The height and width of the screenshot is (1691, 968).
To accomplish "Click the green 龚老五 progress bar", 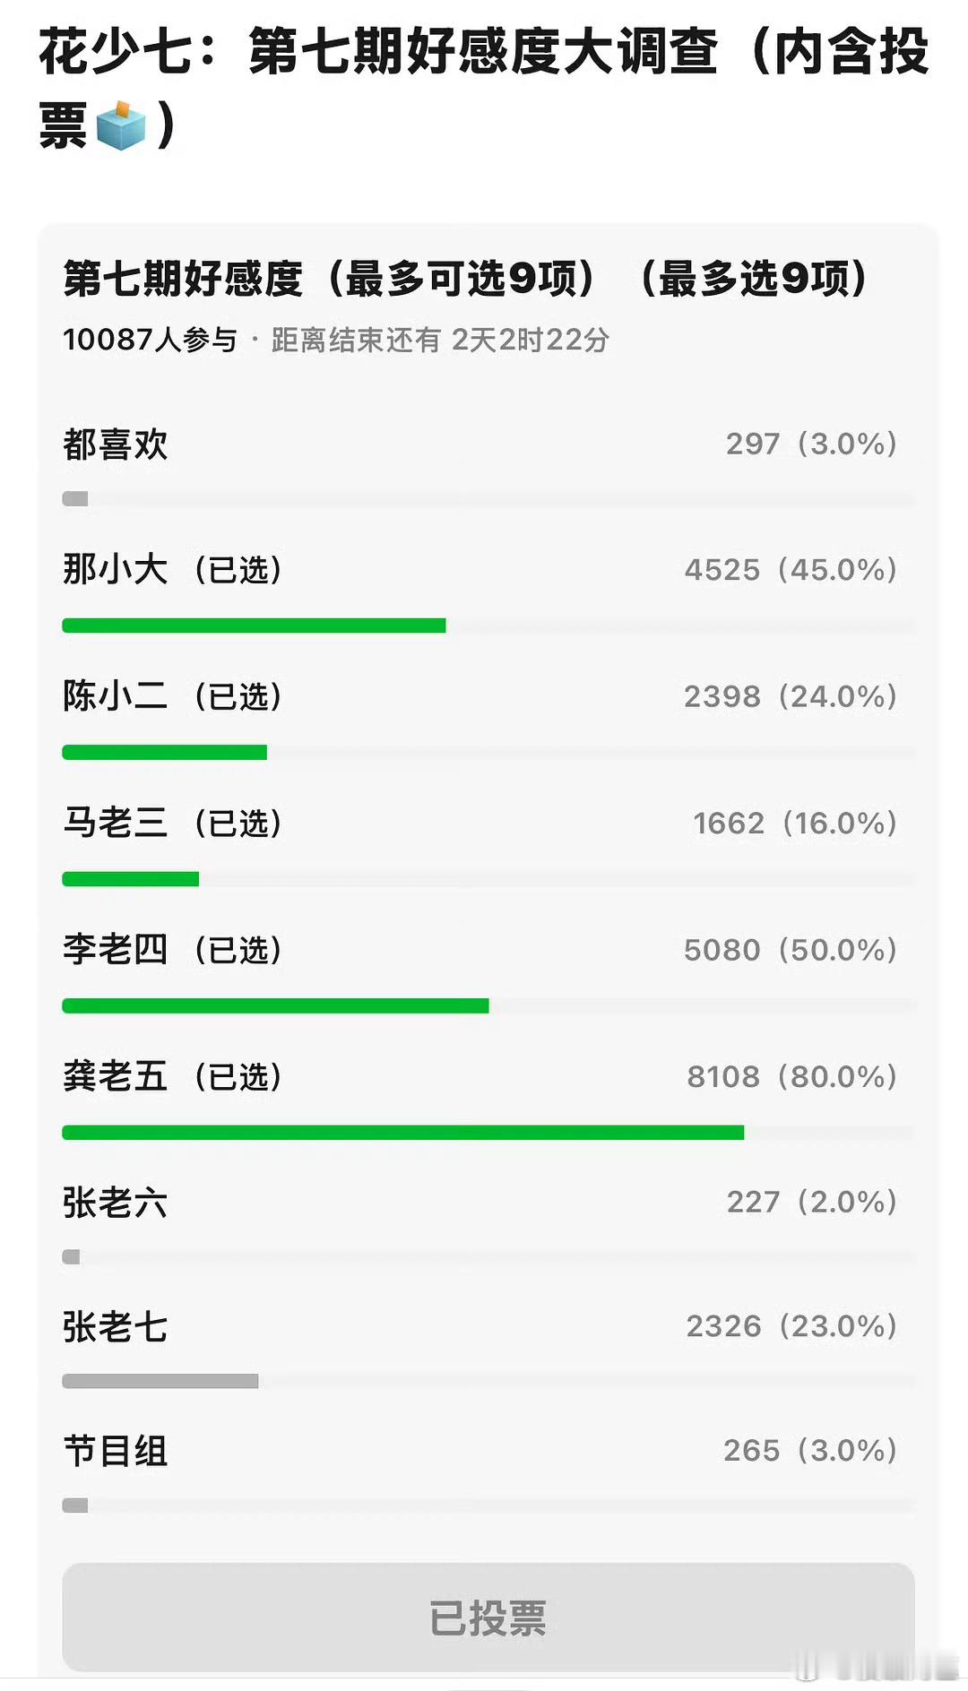I will point(402,1133).
